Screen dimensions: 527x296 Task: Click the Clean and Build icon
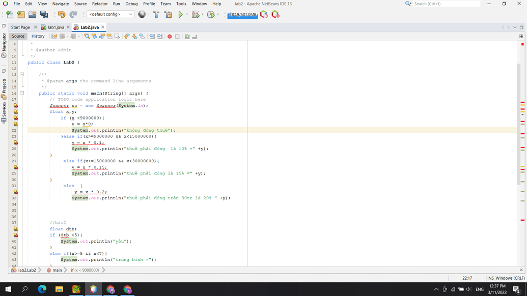(x=168, y=14)
